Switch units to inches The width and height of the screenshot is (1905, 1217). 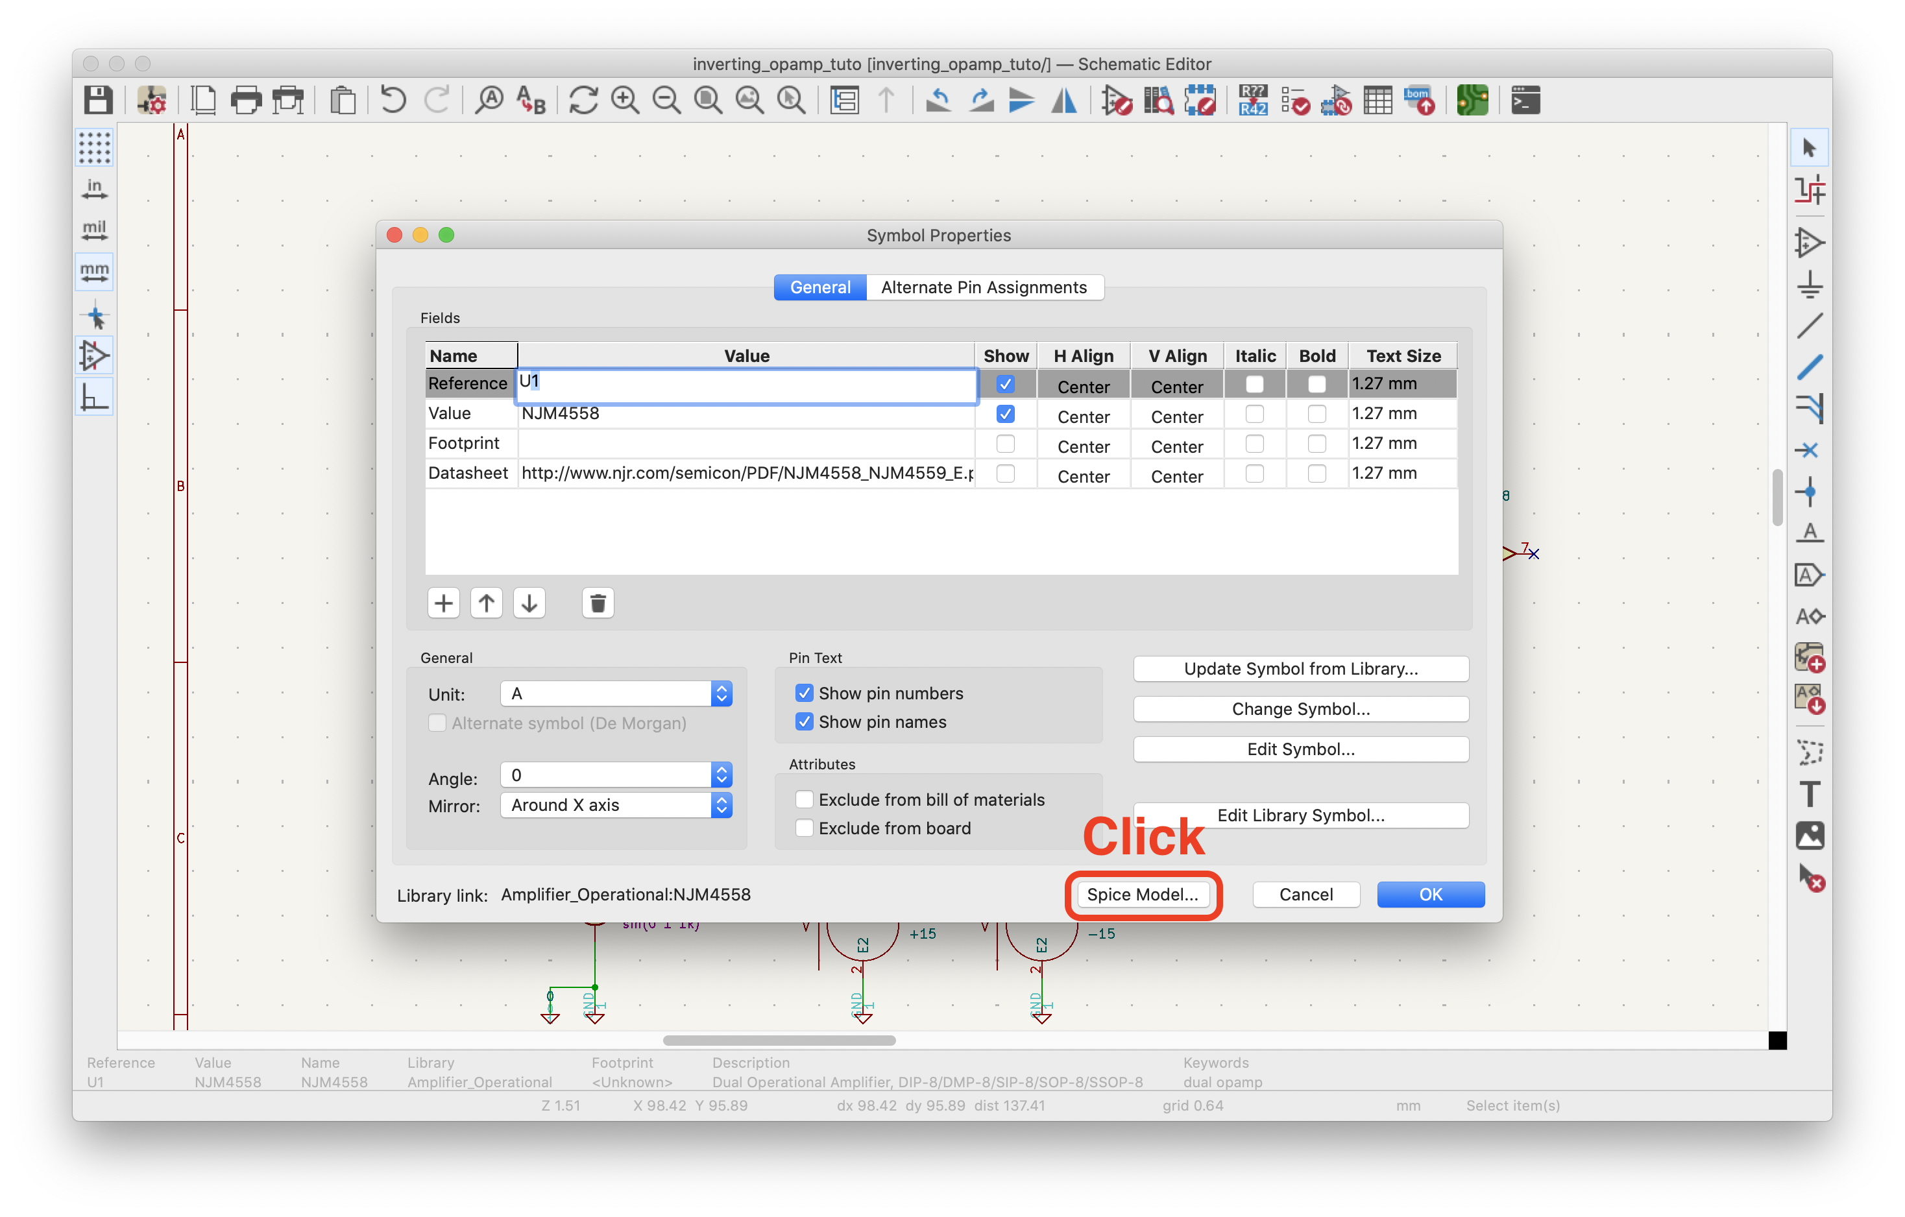pos(94,189)
